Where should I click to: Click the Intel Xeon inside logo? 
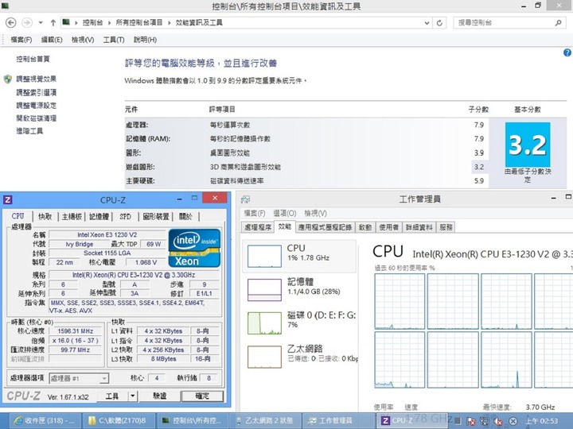(194, 249)
